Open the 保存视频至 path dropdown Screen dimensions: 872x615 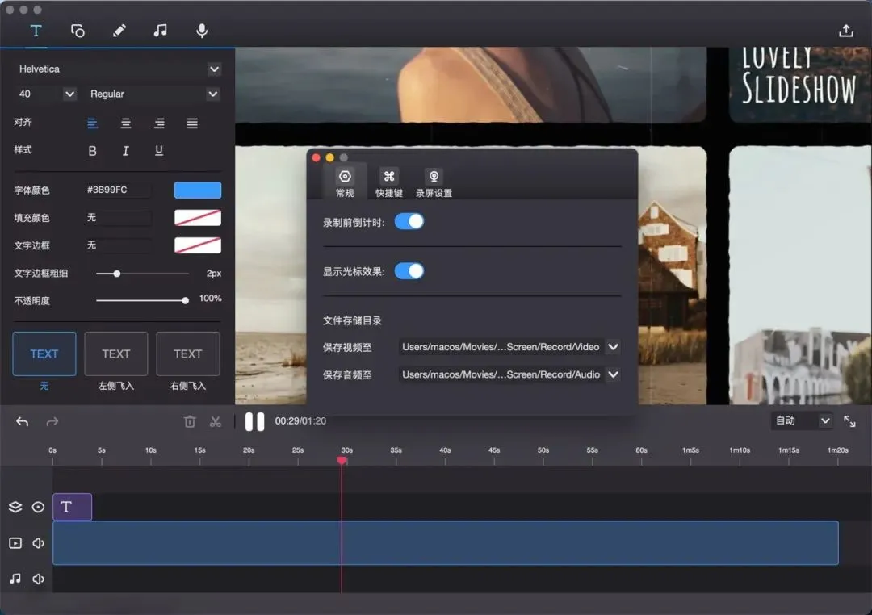pyautogui.click(x=613, y=347)
